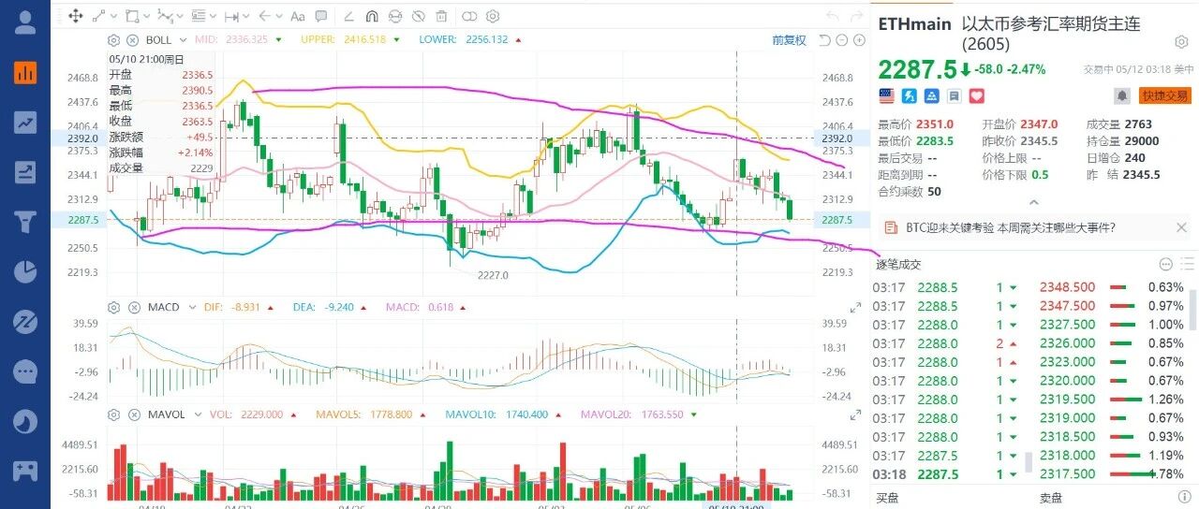Viewport: 1199px width, 509px height.
Task: Toggle the lock drawings tool
Action: click(x=395, y=16)
